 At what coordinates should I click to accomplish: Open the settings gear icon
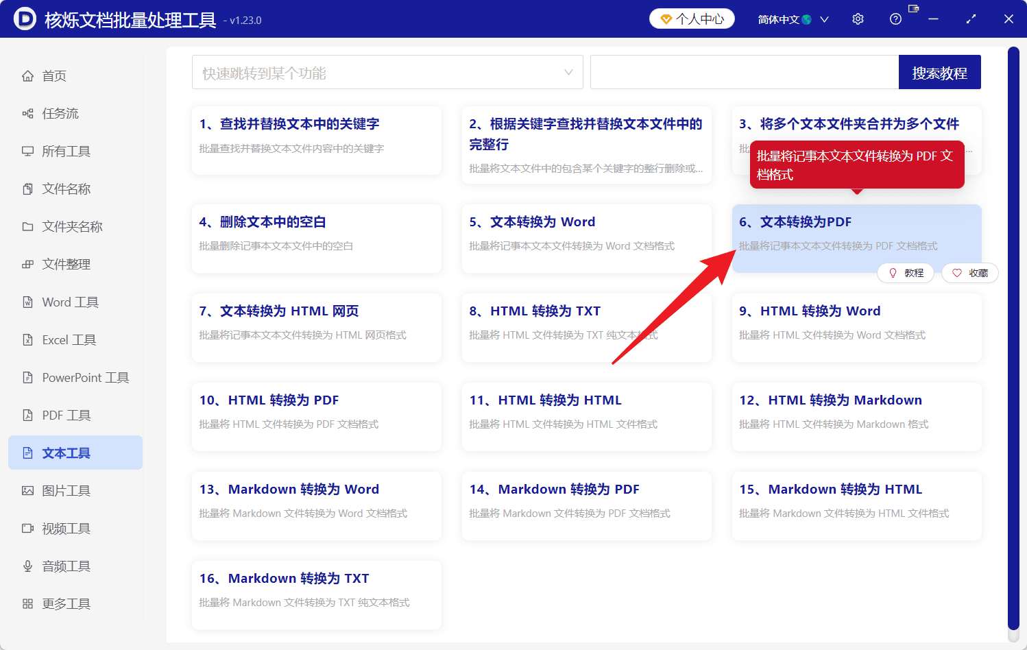[858, 19]
